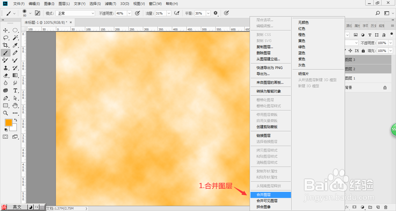Select the Eraser tool

pos(6,75)
